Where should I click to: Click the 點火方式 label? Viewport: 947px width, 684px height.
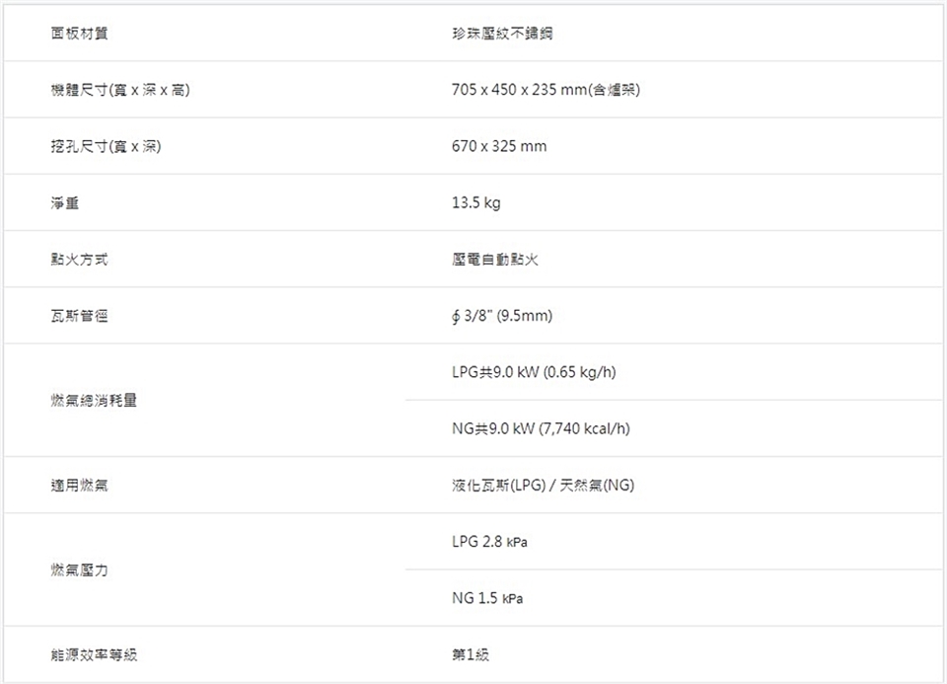[x=80, y=260]
